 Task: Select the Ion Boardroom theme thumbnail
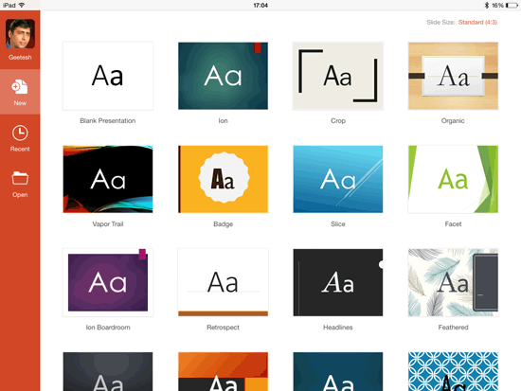coord(108,282)
